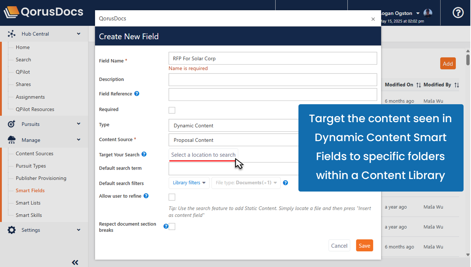Open the File type Documents dropdown
Image resolution: width=471 pixels, height=267 pixels.
tap(246, 183)
